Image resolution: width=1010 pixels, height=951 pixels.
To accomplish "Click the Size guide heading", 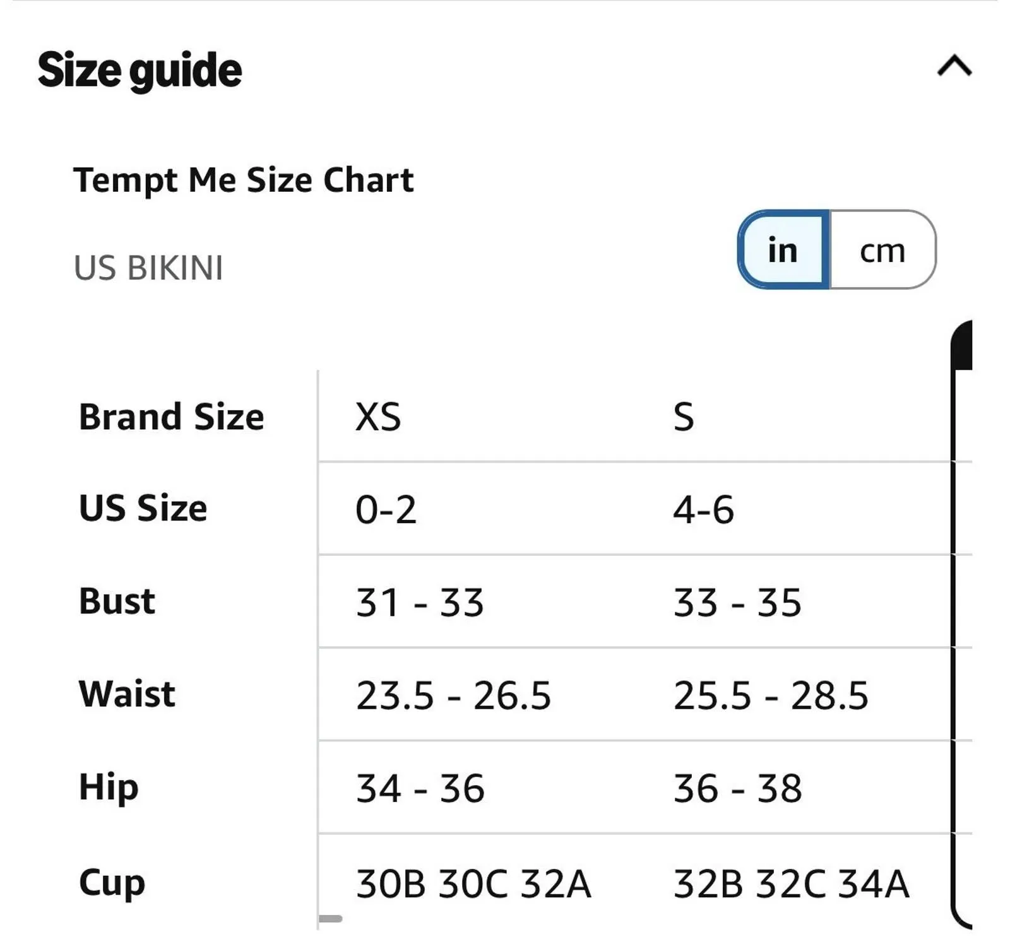I will tap(140, 70).
